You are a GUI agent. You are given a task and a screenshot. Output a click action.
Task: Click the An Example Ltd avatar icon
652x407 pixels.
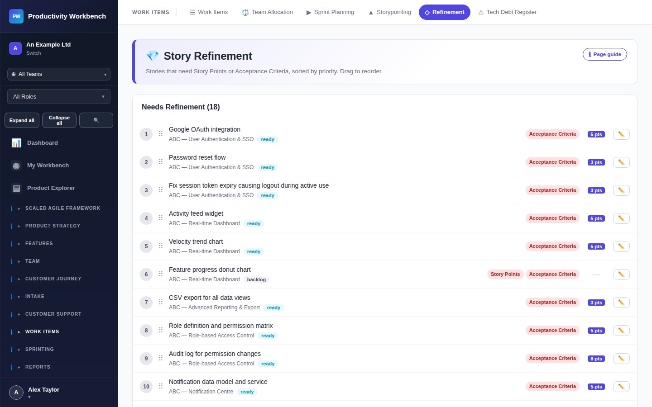tap(15, 48)
